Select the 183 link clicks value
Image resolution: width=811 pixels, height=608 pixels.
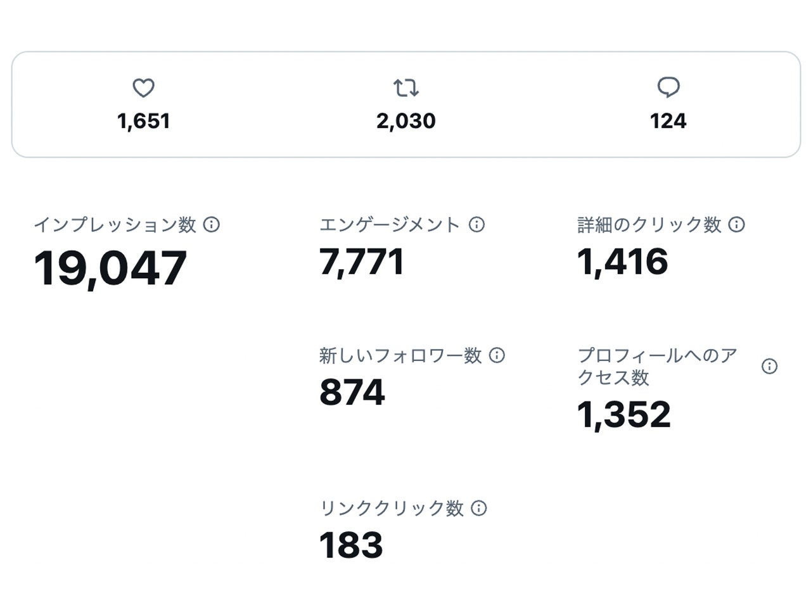pos(351,545)
